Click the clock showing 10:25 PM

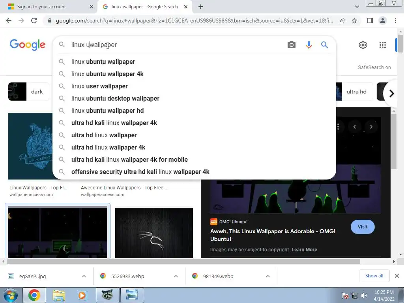[384, 292]
